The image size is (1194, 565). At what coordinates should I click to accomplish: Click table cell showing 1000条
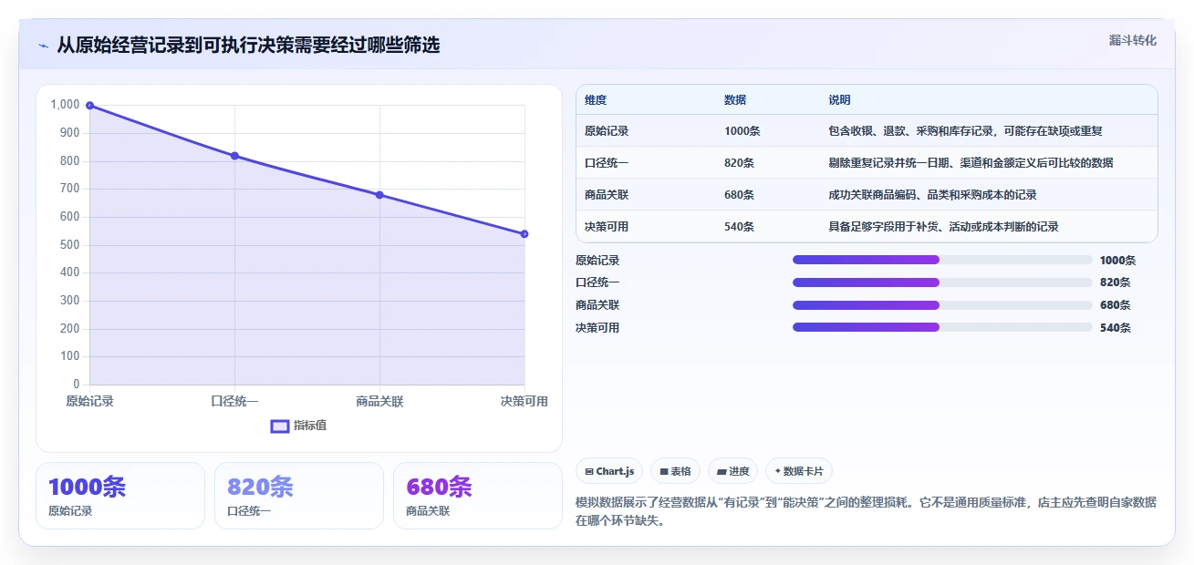pyautogui.click(x=742, y=131)
